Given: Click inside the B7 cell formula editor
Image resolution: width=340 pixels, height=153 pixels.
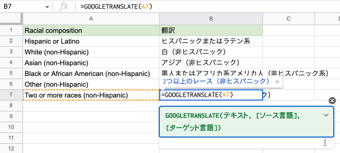Looking at the screenshot, I should coord(211,95).
